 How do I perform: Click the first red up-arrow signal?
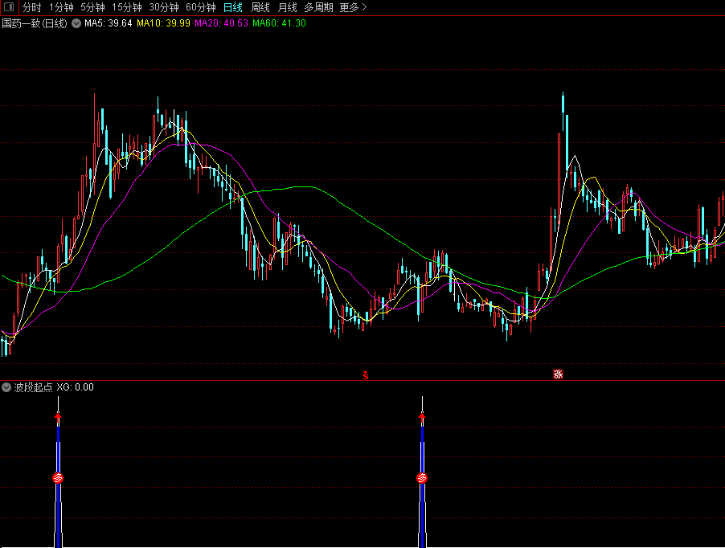click(x=58, y=417)
